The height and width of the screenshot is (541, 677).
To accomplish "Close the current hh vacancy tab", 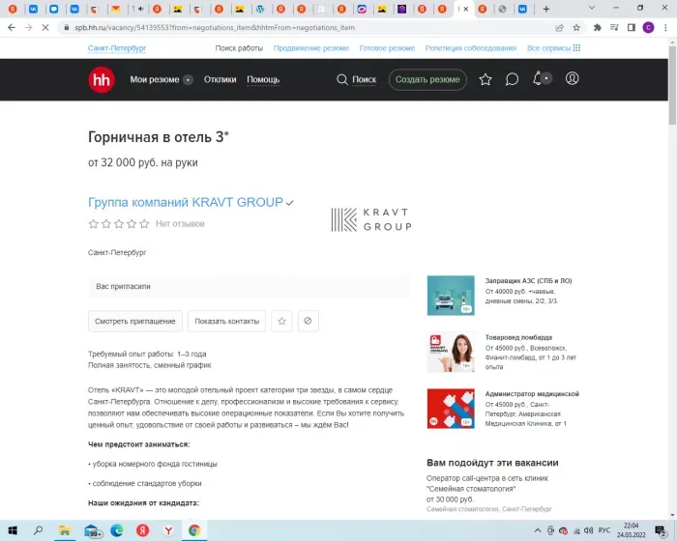I will coord(466,9).
